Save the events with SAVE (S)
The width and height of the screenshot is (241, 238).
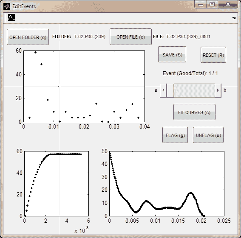pos(172,54)
